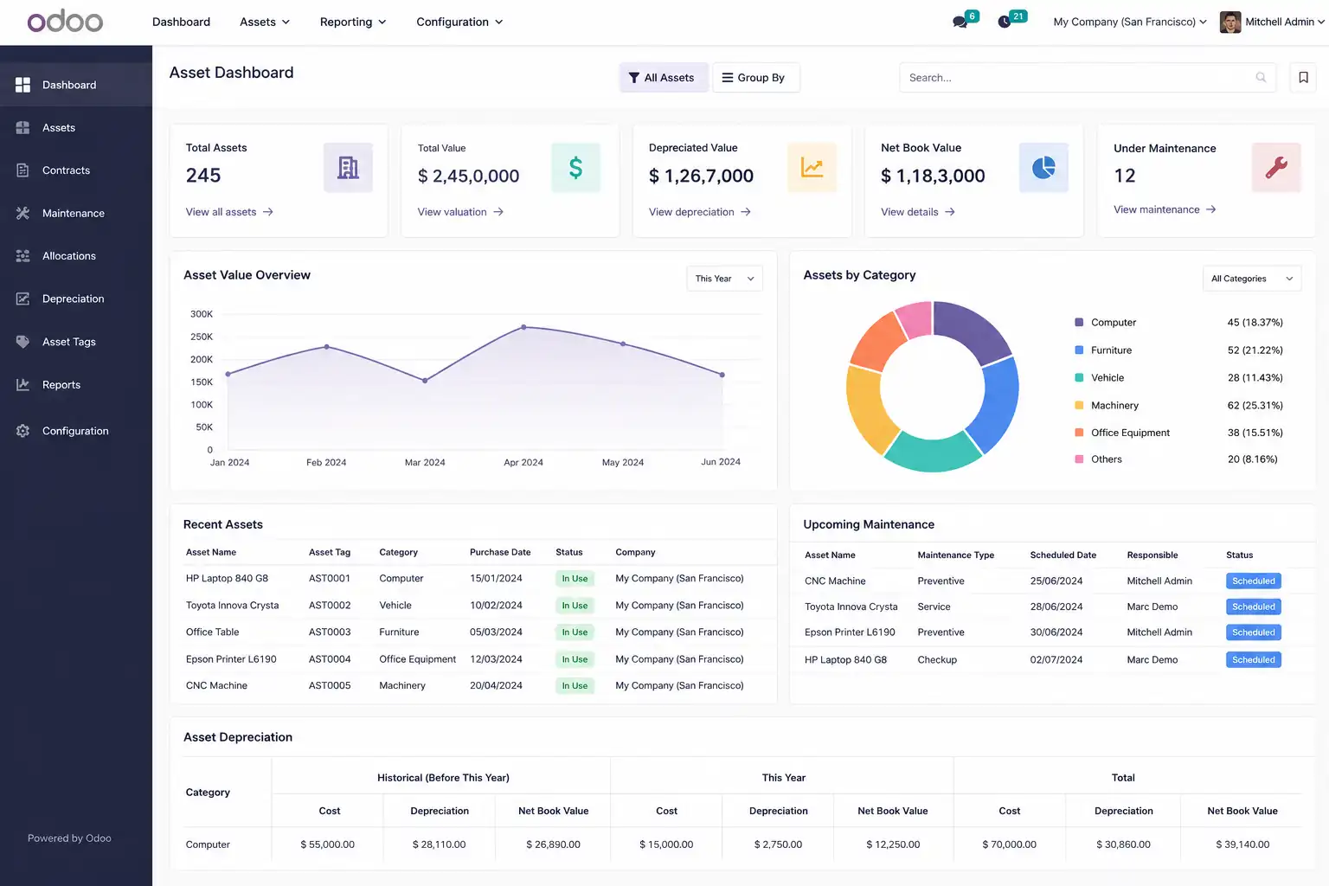
Task: Click In Use badge for Office Table
Action: (x=575, y=632)
